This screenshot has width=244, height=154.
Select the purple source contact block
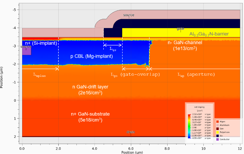click(x=26, y=50)
